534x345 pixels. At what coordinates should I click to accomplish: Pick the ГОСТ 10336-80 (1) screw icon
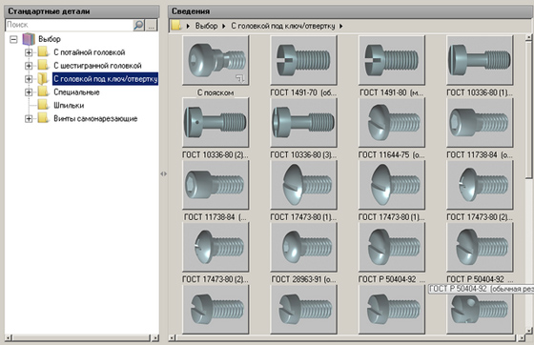[480, 60]
